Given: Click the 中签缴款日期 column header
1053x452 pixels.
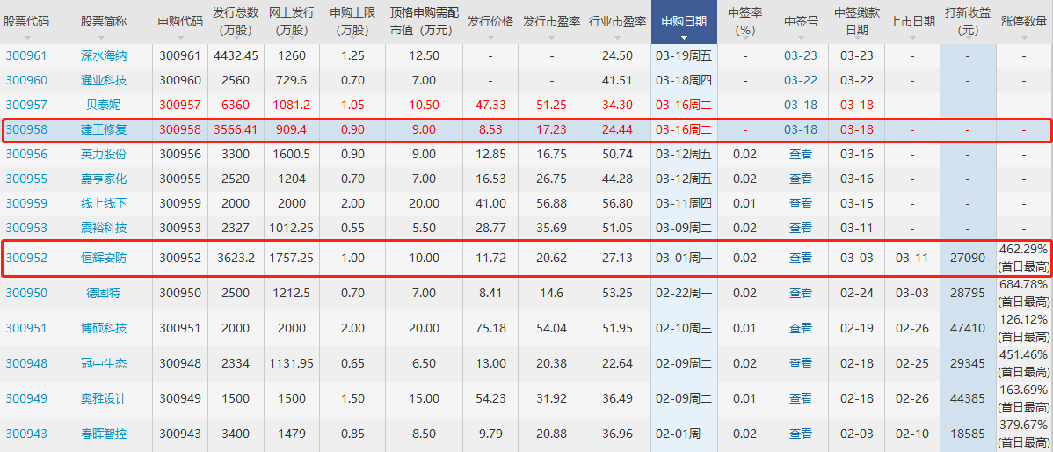Looking at the screenshot, I should point(856,21).
